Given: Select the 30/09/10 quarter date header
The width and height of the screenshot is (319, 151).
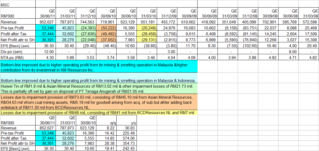Looking at the screenshot, I should pos(106,13).
